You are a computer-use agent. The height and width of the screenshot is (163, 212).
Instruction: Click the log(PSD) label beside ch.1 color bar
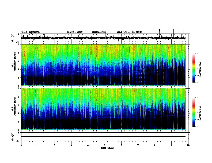click(x=200, y=69)
